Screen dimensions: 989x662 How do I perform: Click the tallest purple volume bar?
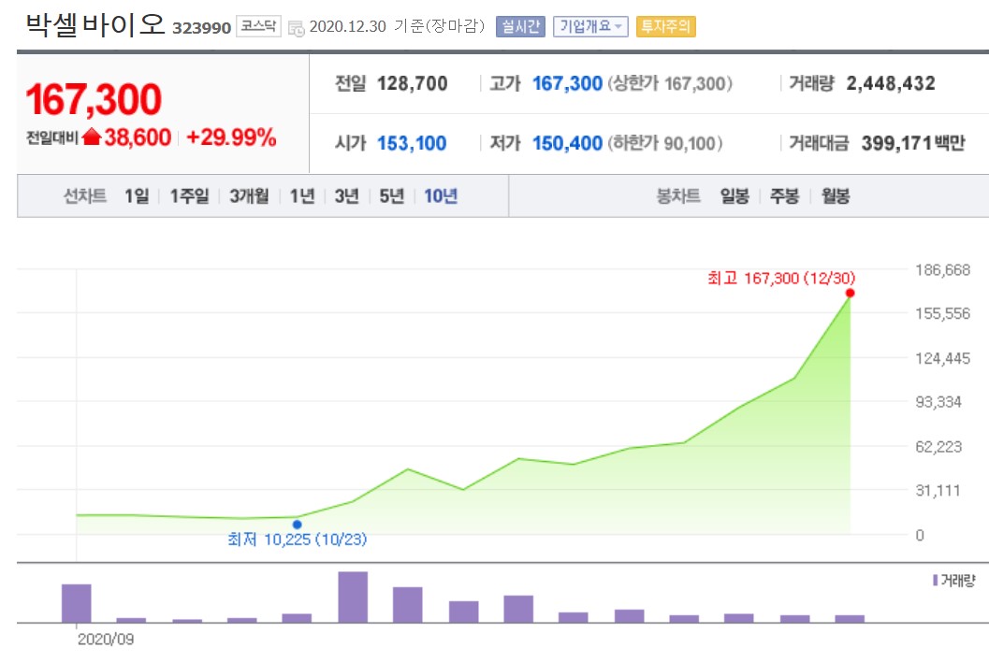point(353,597)
